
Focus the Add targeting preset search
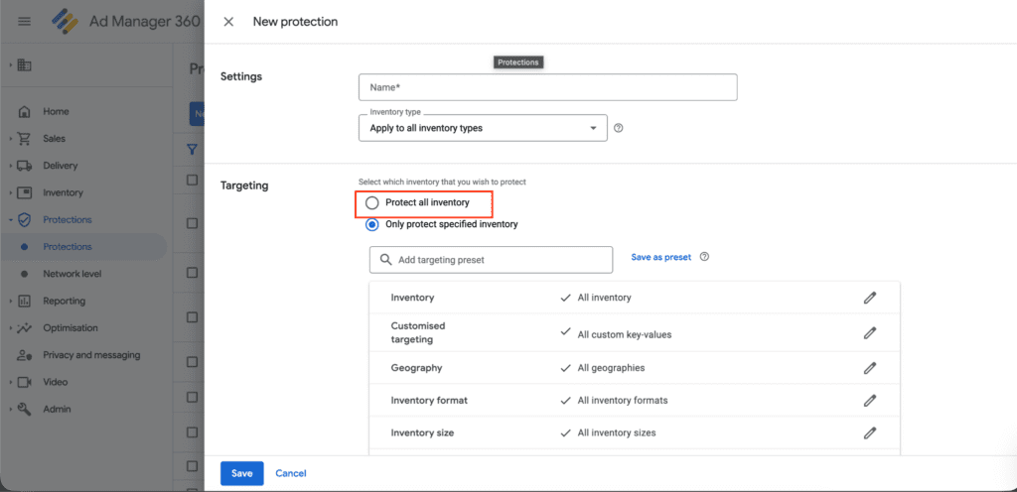coord(491,260)
